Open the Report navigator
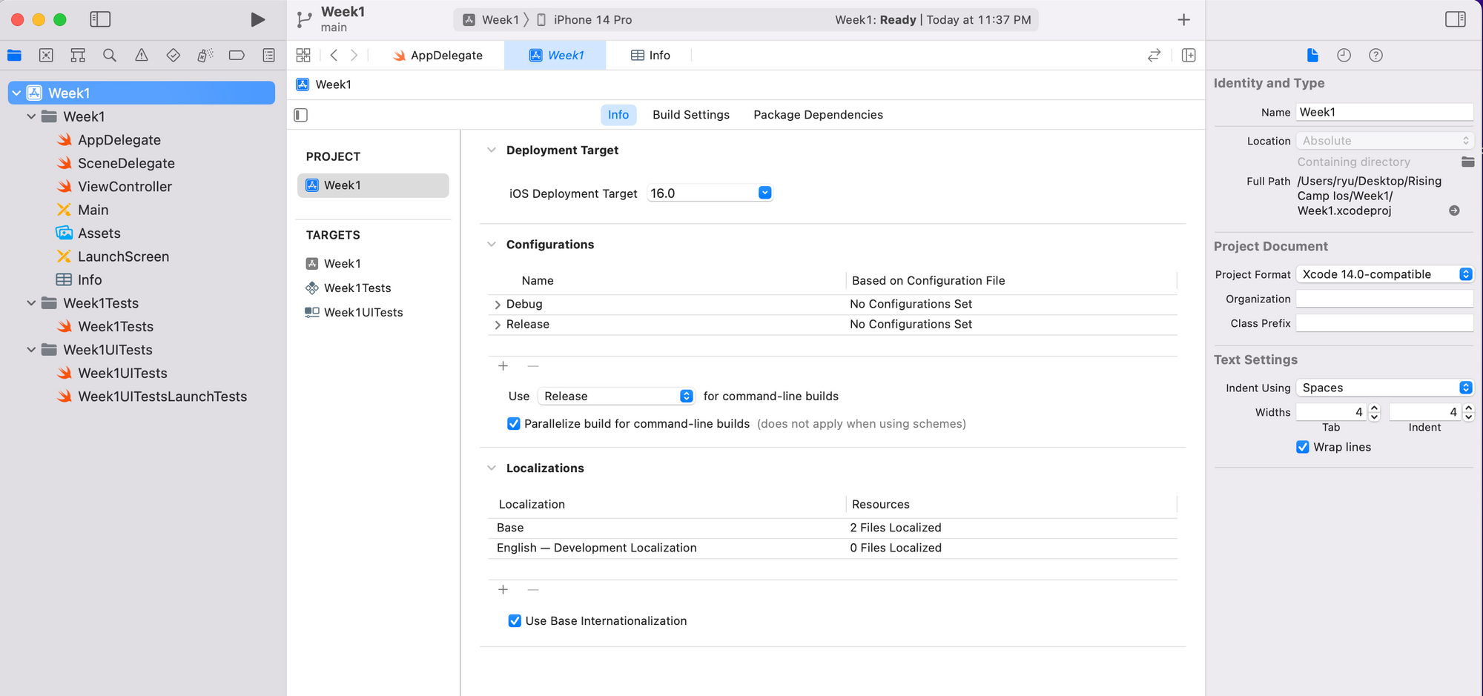Viewport: 1483px width, 696px height. 268,55
